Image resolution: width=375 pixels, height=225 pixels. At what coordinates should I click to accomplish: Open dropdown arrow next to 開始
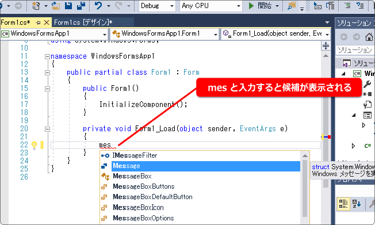click(x=277, y=6)
